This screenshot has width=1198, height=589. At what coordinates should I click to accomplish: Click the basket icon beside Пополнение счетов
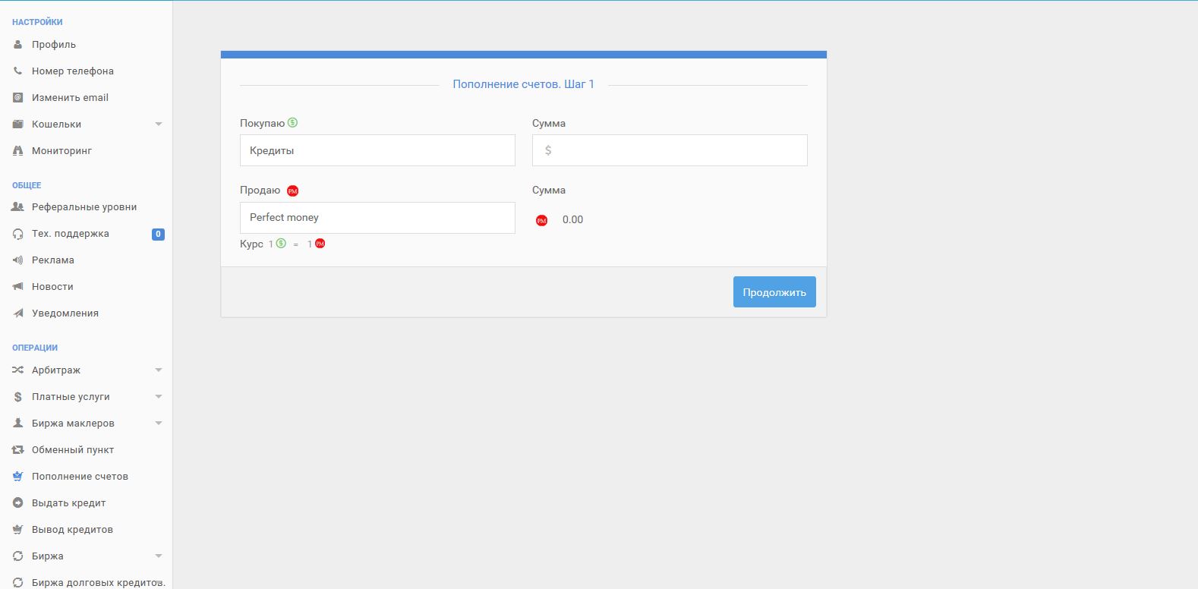pyautogui.click(x=18, y=477)
